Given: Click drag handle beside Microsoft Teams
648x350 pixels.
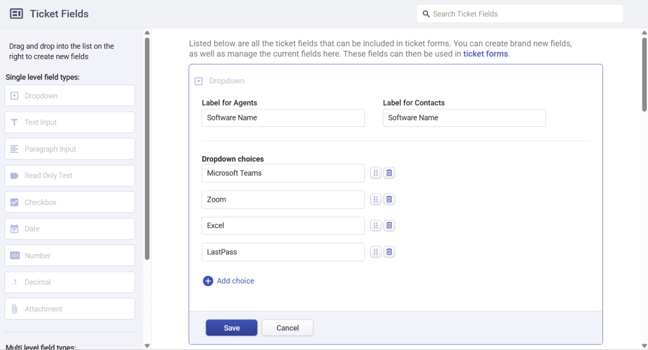Looking at the screenshot, I should (x=375, y=173).
